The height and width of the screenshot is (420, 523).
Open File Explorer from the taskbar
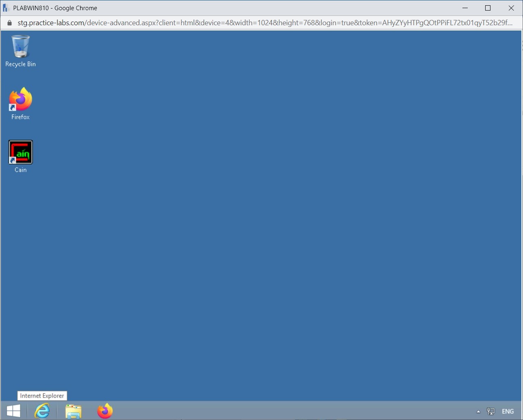(74, 411)
